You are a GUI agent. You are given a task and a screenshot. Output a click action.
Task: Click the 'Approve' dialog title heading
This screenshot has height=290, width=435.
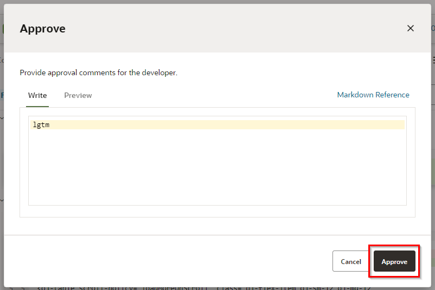coord(43,29)
